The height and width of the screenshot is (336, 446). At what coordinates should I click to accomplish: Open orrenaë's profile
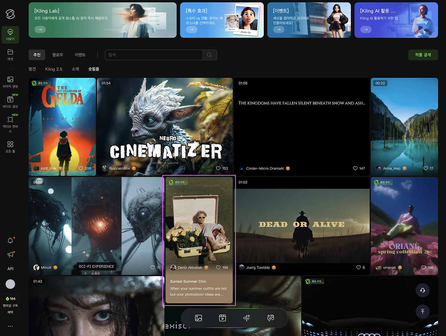click(389, 267)
